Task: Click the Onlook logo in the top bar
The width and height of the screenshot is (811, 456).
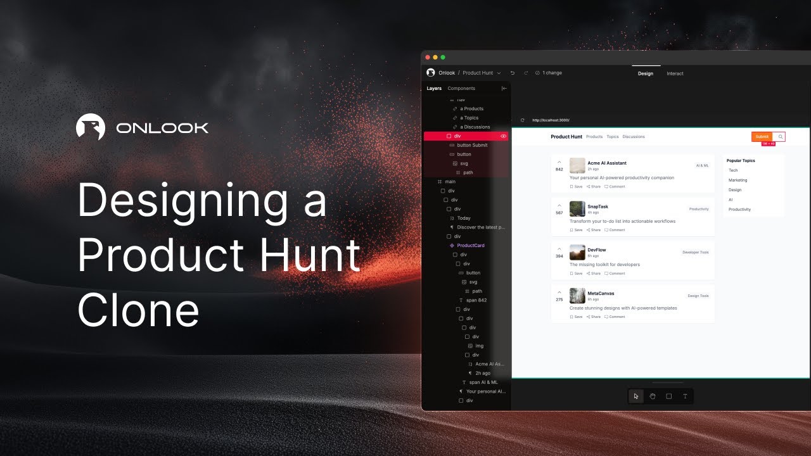Action: coord(431,73)
